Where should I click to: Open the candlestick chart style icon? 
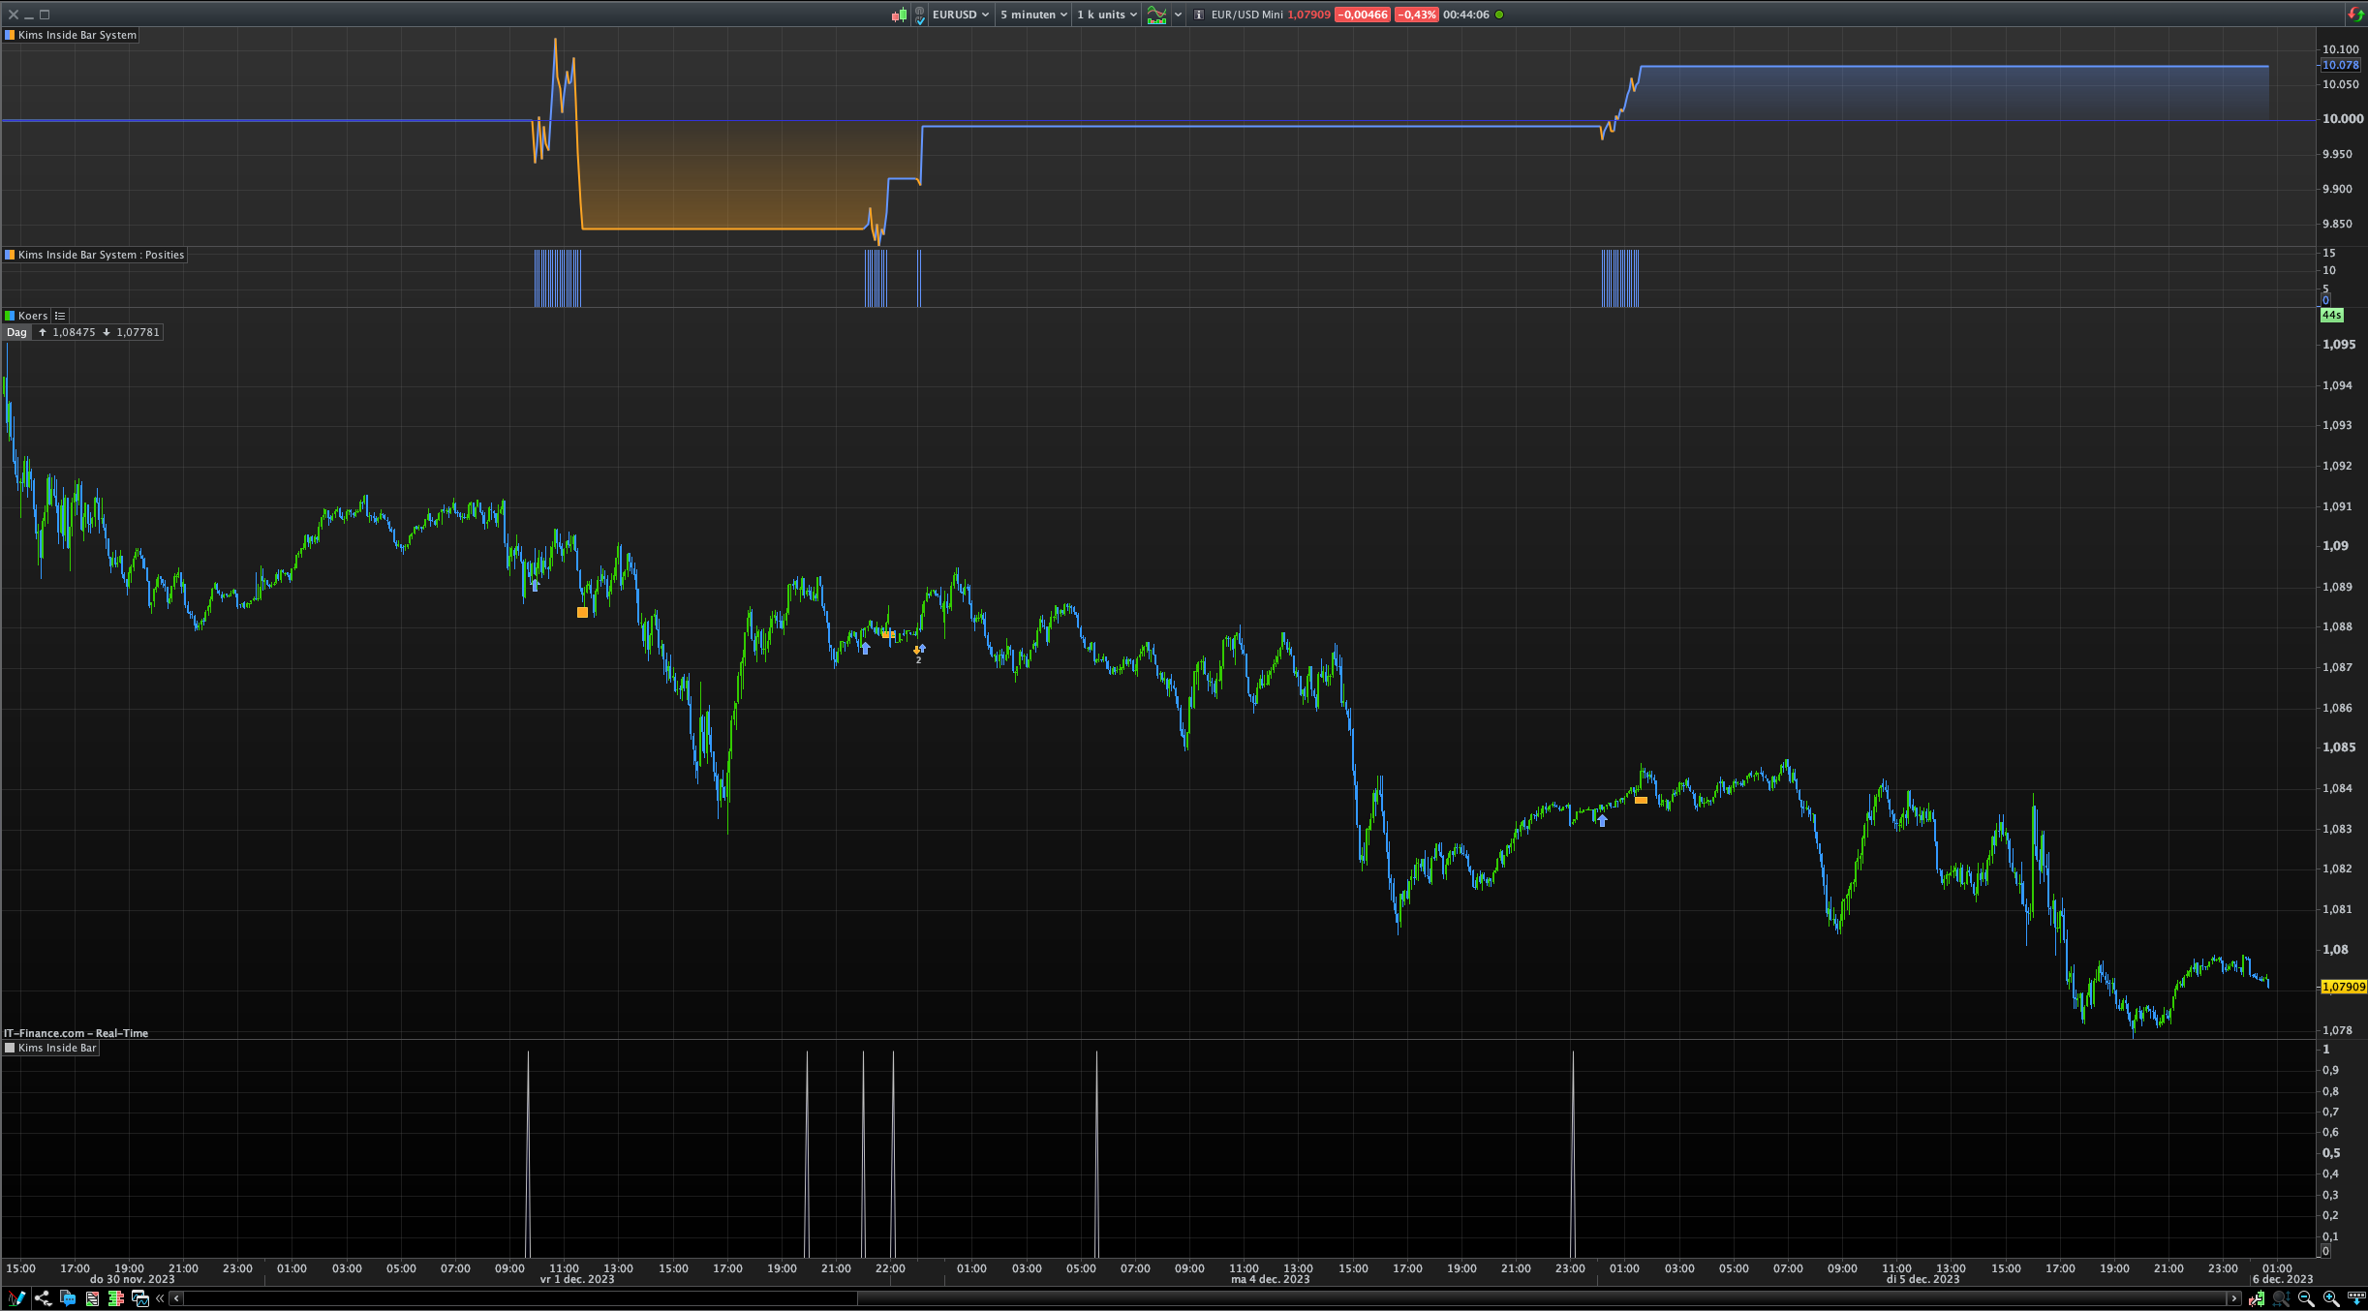pyautogui.click(x=900, y=15)
